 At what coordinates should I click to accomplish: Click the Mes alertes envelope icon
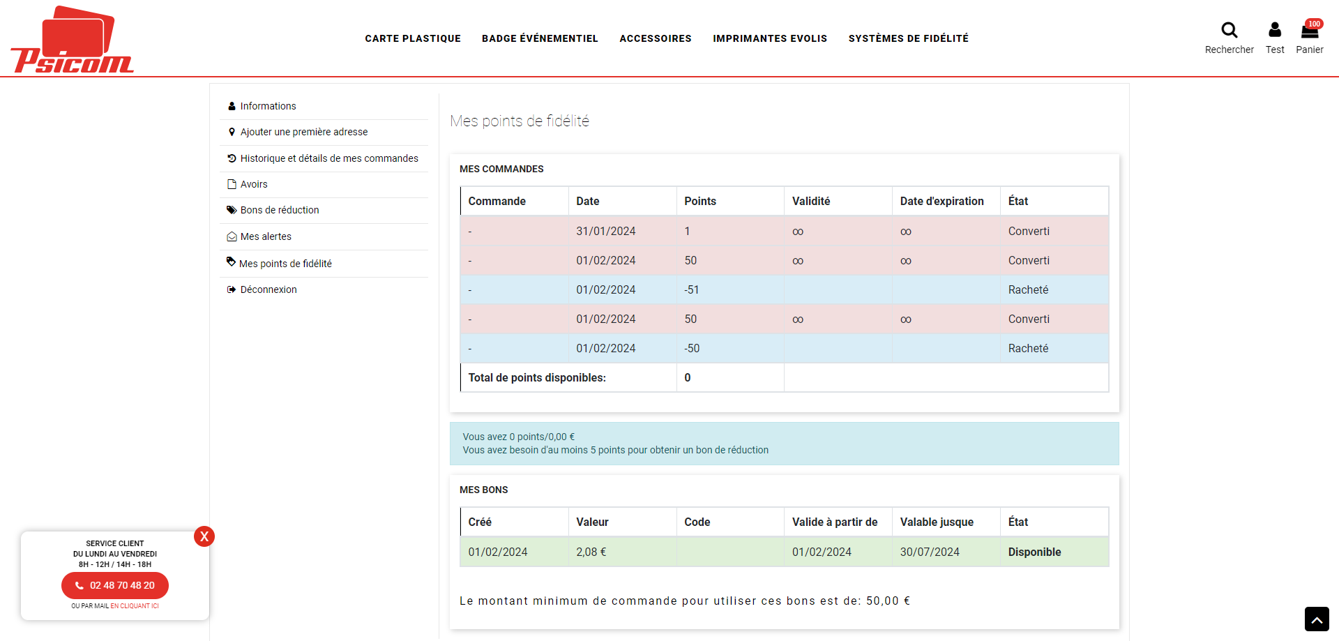[232, 237]
